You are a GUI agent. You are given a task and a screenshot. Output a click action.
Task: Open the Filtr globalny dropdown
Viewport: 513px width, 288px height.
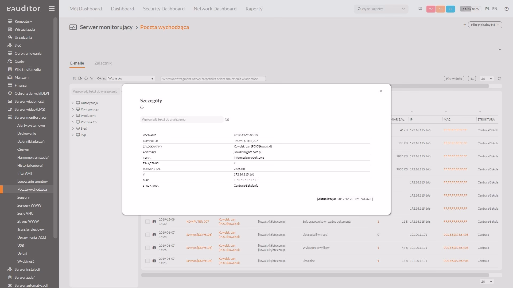point(485,25)
